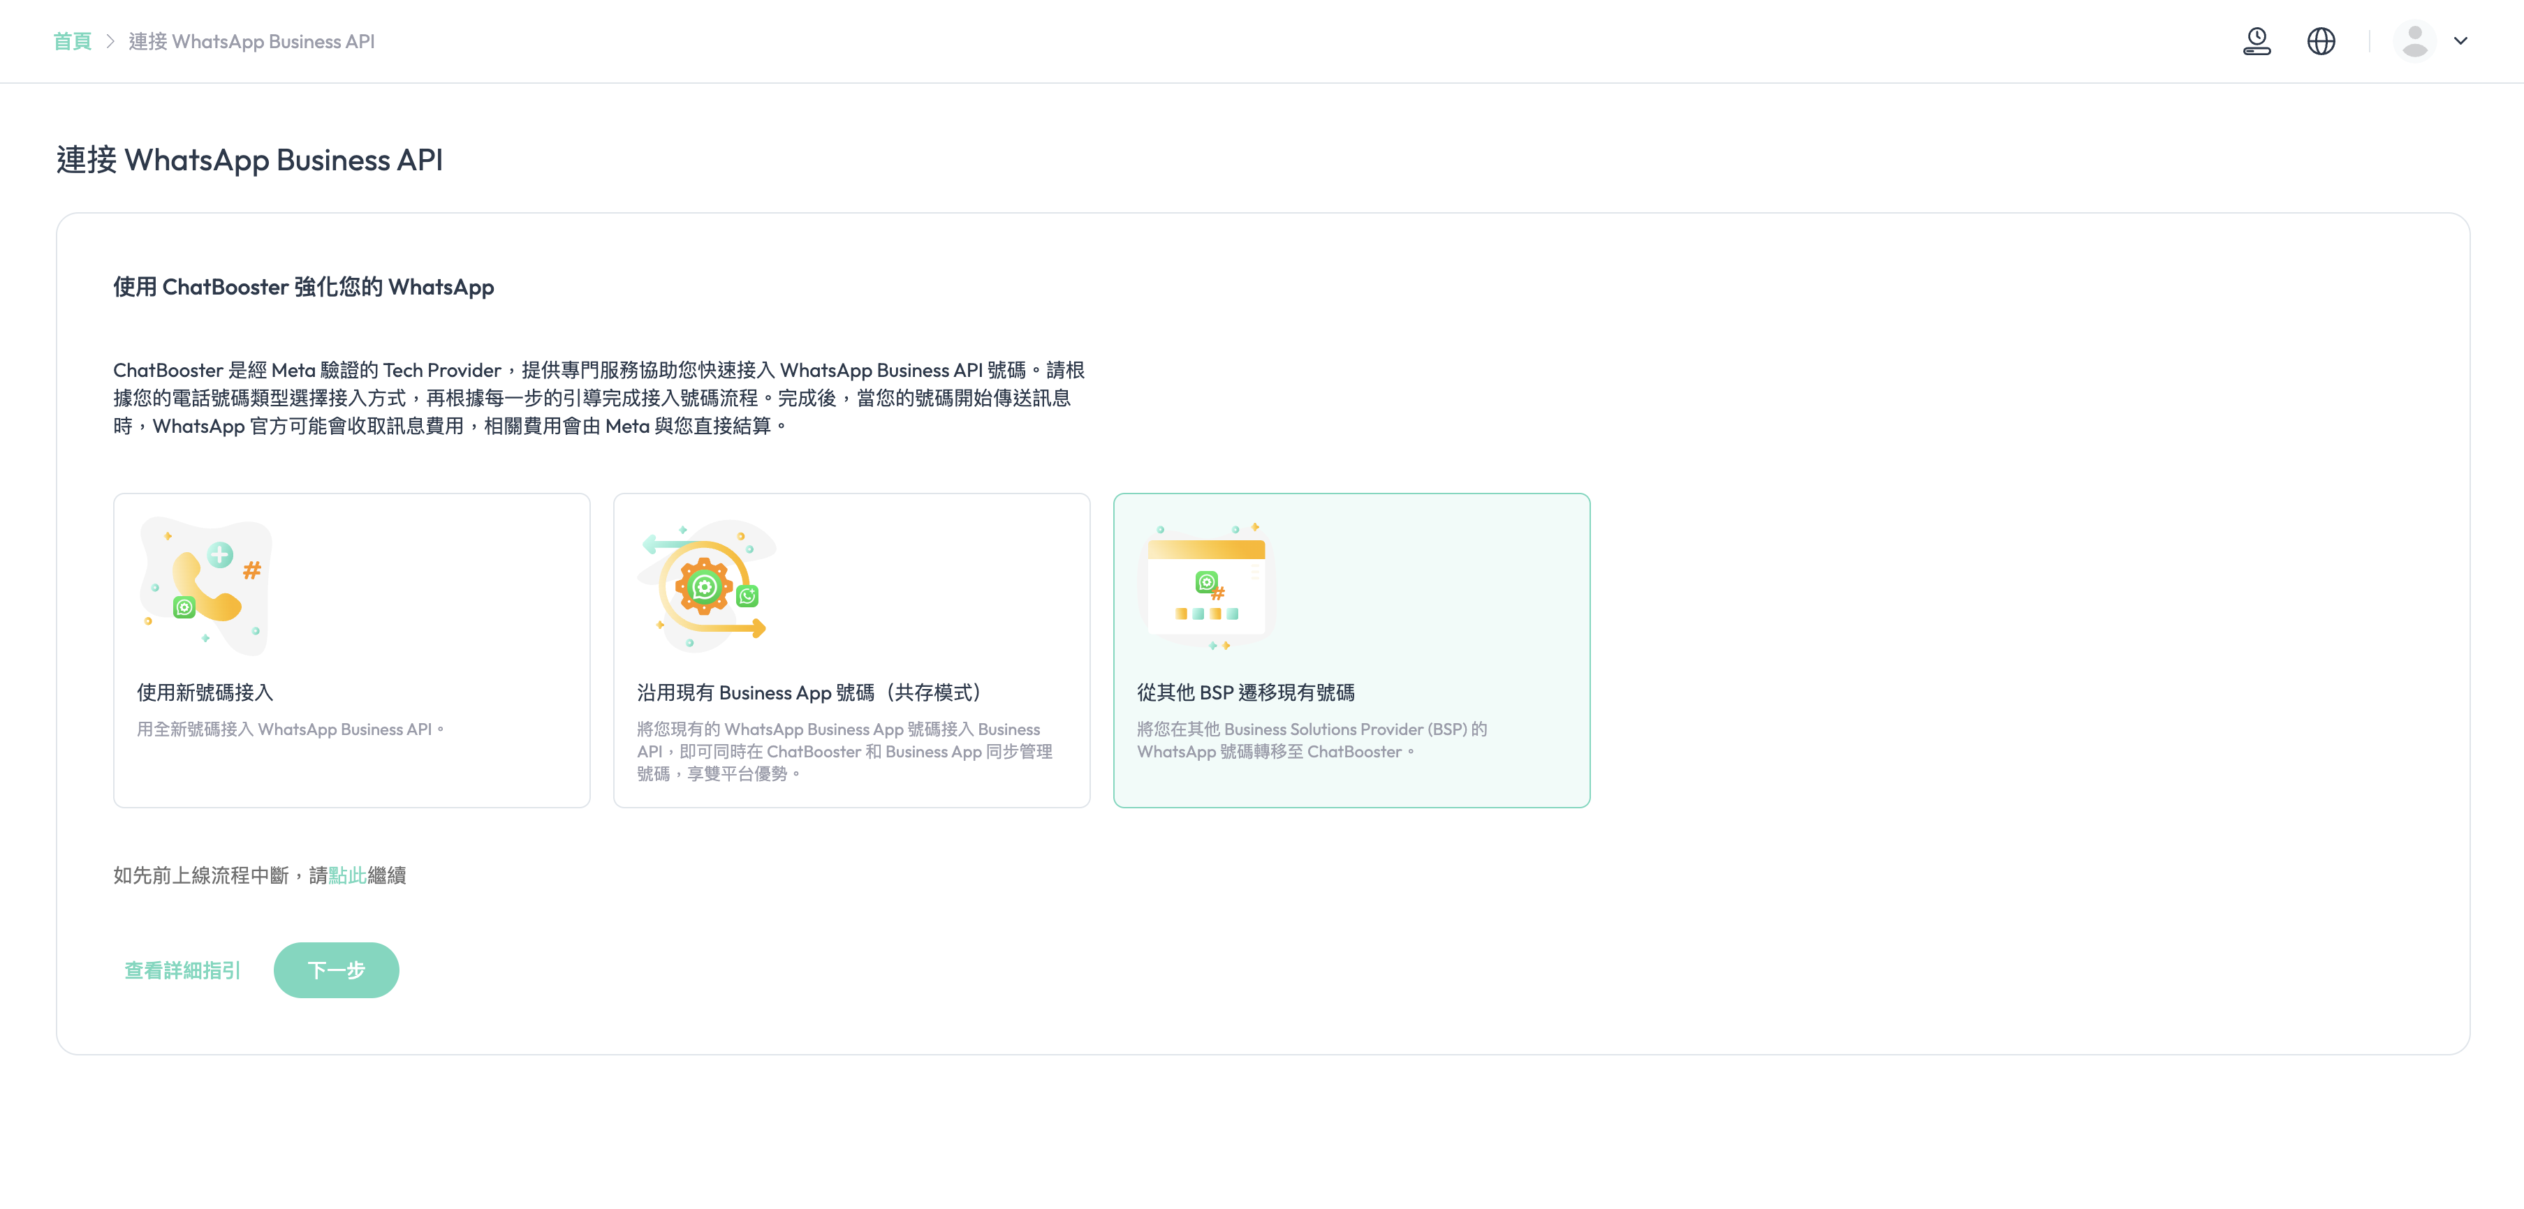This screenshot has width=2524, height=1209.
Task: Click the BSP migration window illustration
Action: pyautogui.click(x=1207, y=586)
